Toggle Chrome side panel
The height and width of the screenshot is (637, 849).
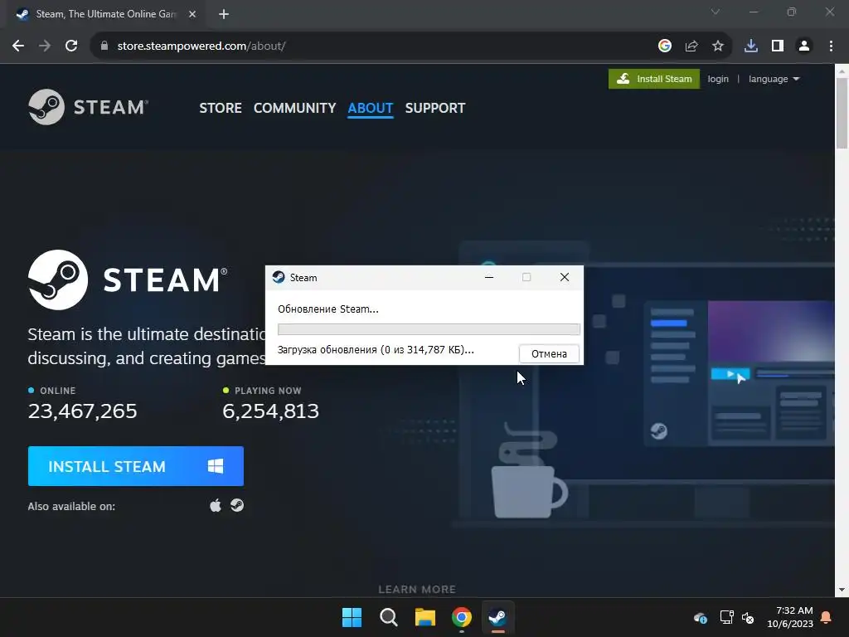[x=778, y=46]
